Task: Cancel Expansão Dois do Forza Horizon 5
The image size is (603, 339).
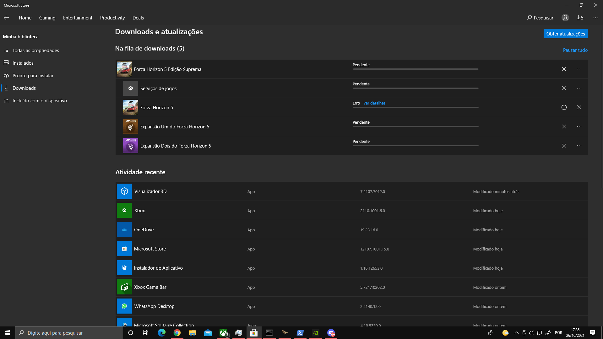Action: pyautogui.click(x=564, y=146)
